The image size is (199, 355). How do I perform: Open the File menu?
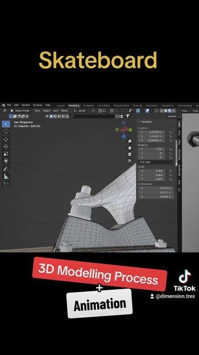tap(9, 105)
